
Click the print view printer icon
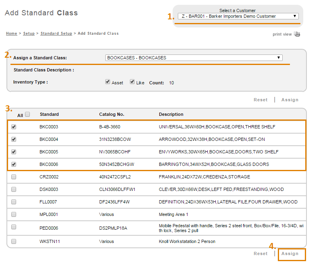click(297, 34)
